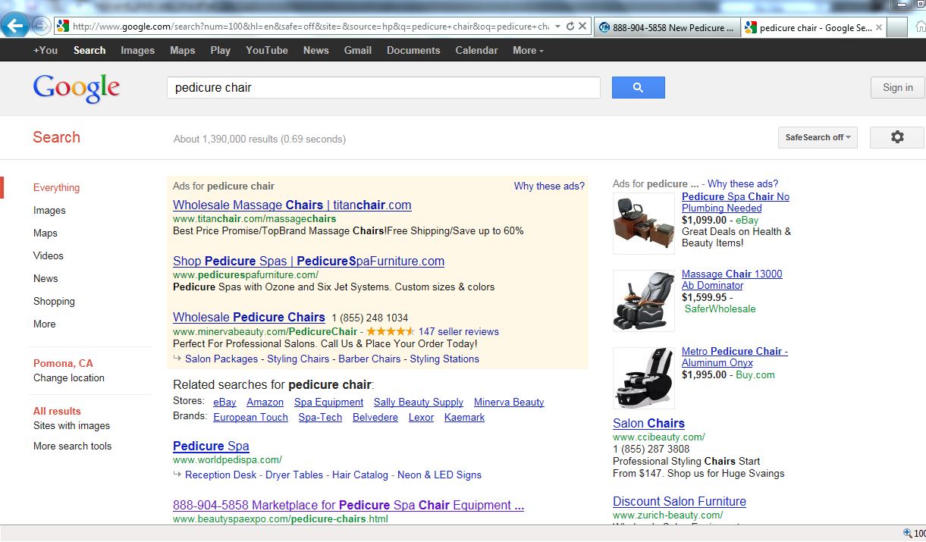Open 888-904-5858 Marketplace for Pedicure Spa result

click(x=348, y=505)
